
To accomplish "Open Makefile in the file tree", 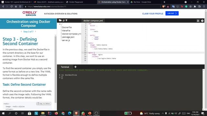I will coord(66,31).
